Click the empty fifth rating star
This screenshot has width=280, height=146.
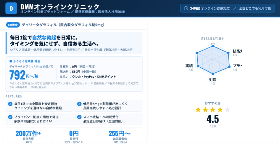coord(227,110)
